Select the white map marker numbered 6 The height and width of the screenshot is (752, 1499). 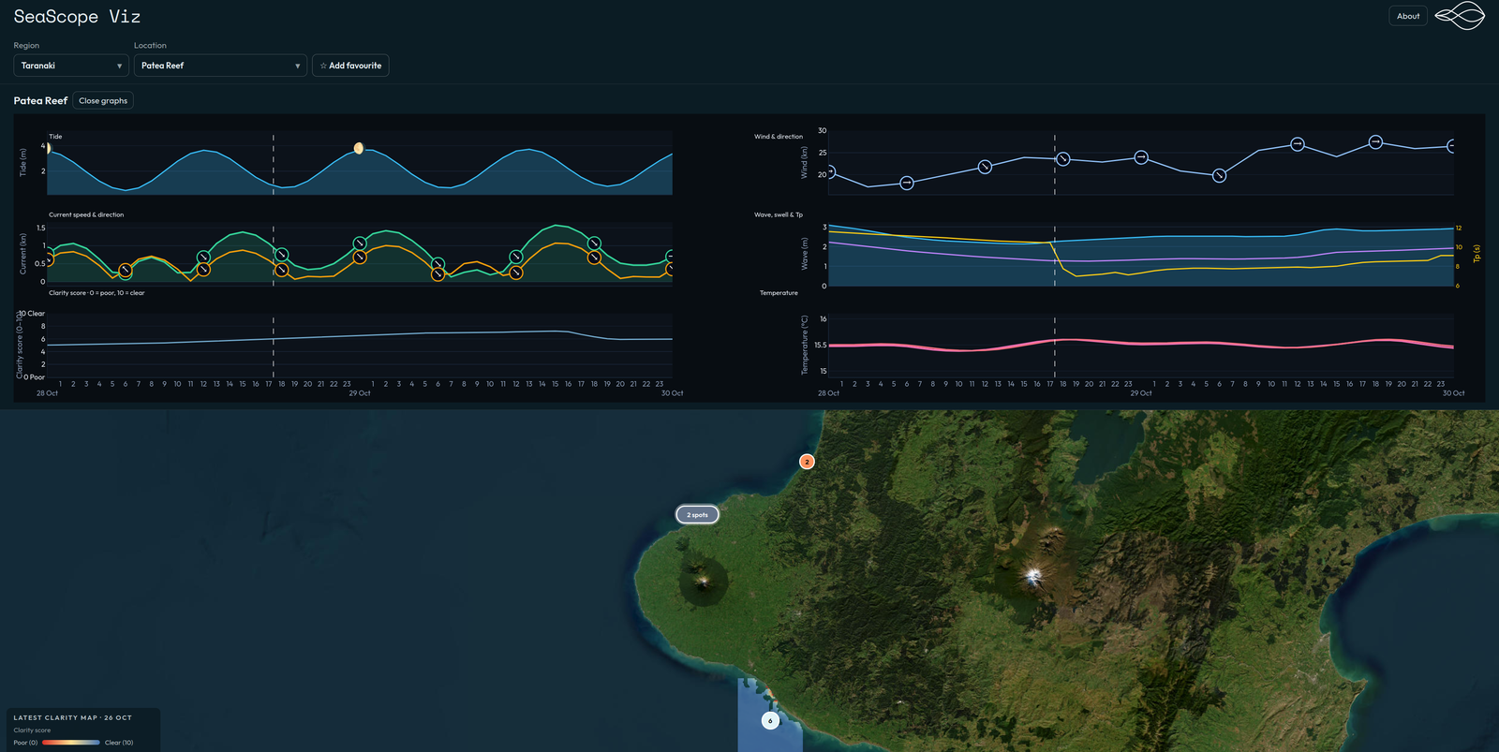770,720
